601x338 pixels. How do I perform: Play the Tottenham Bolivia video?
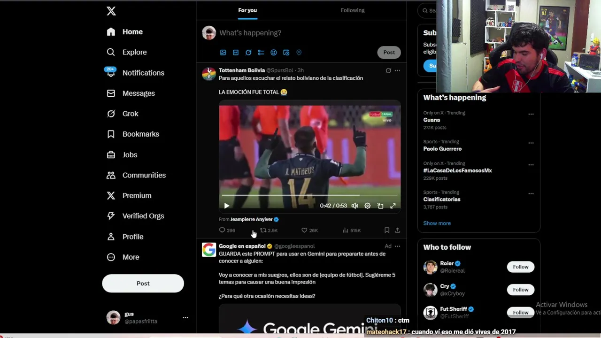tap(227, 206)
